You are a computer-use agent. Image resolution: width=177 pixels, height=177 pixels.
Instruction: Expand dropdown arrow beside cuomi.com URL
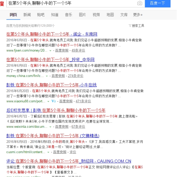[x=48, y=152]
